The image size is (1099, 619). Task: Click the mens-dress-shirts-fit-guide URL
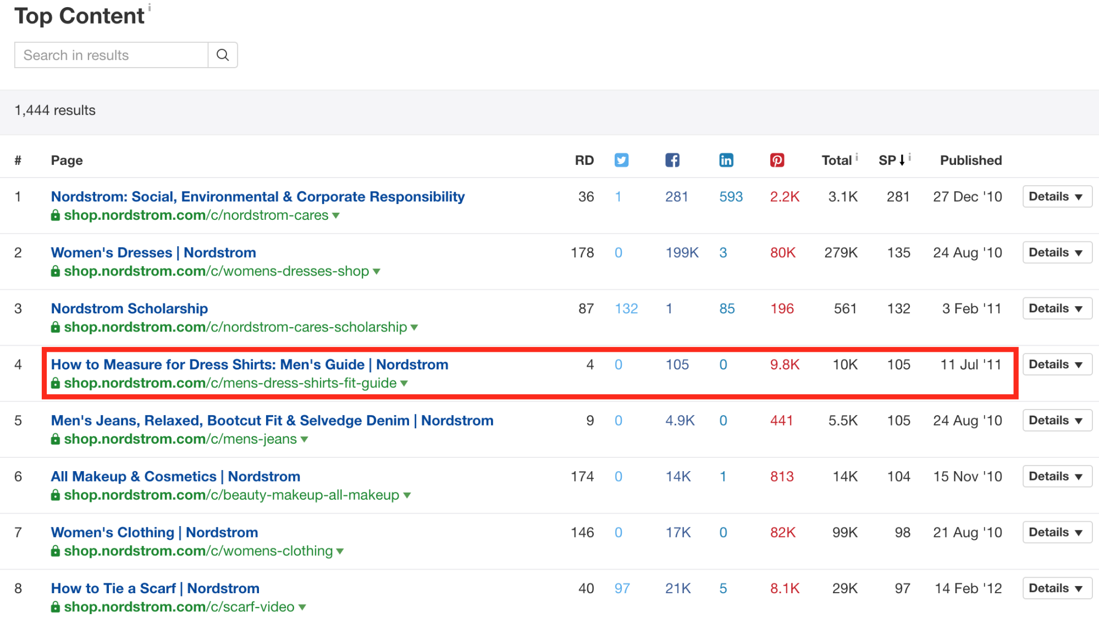[230, 383]
